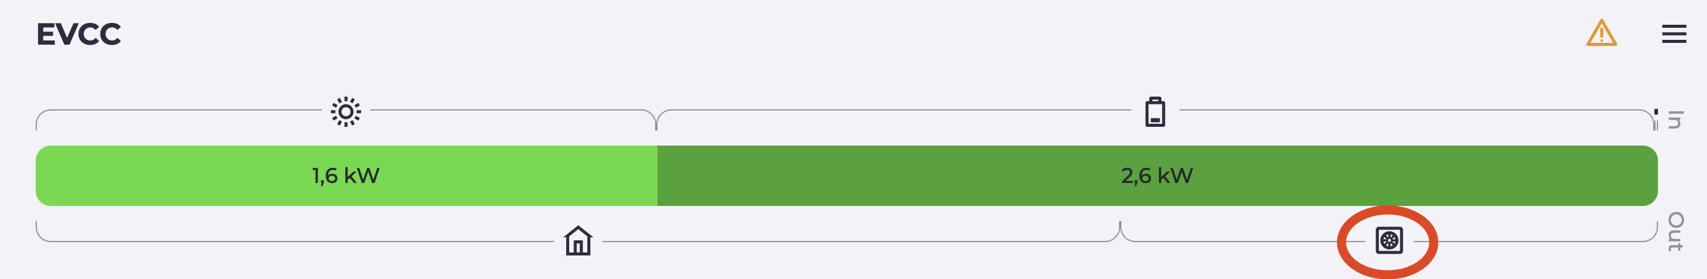Select the light green solar bar segment
The height and width of the screenshot is (279, 1707).
click(x=199, y=176)
